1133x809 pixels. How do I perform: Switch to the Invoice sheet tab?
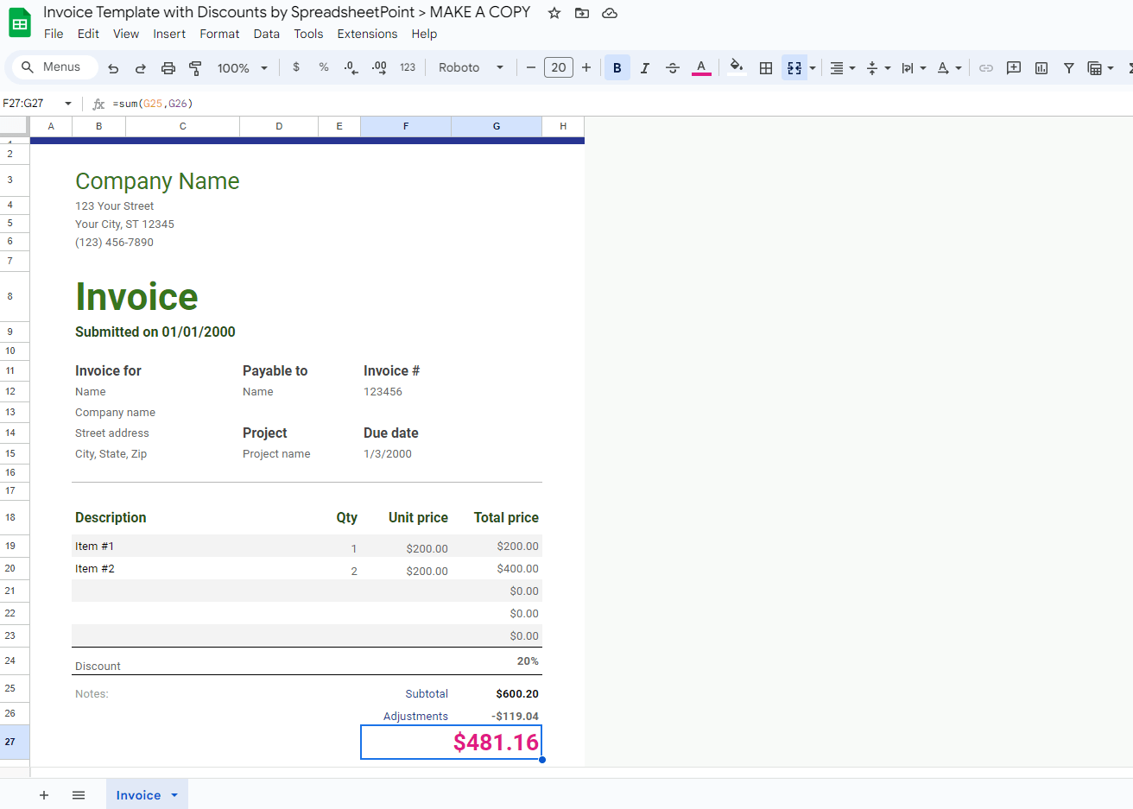pyautogui.click(x=138, y=794)
